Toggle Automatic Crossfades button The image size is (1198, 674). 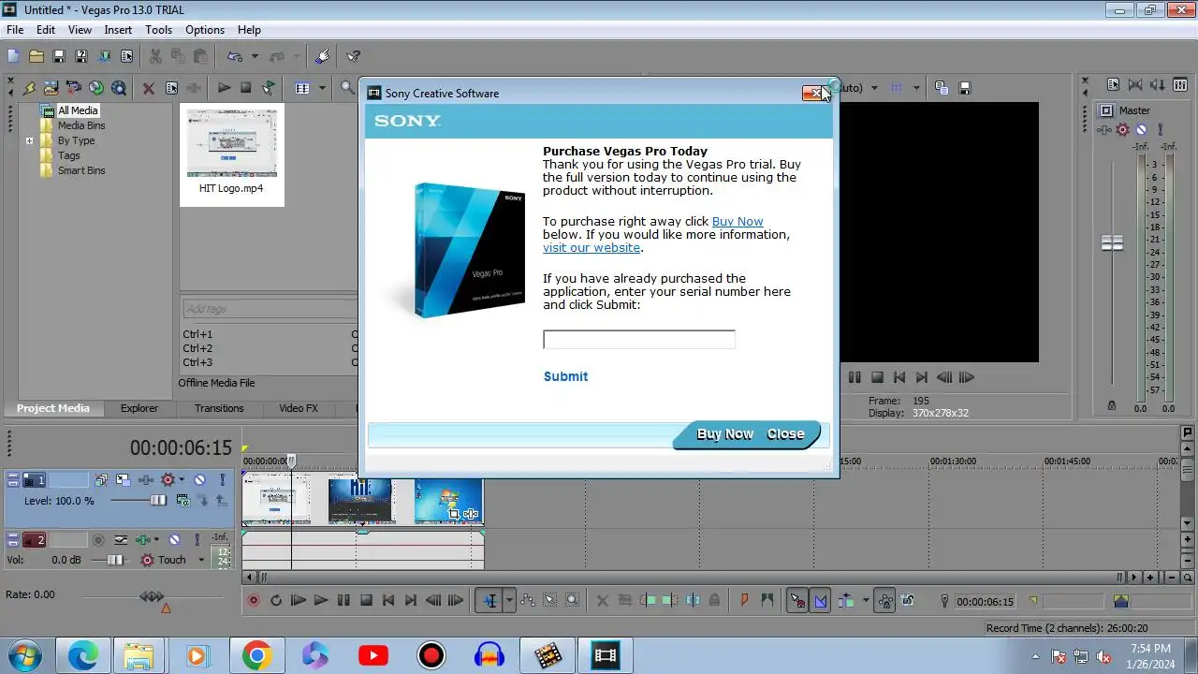coord(821,601)
